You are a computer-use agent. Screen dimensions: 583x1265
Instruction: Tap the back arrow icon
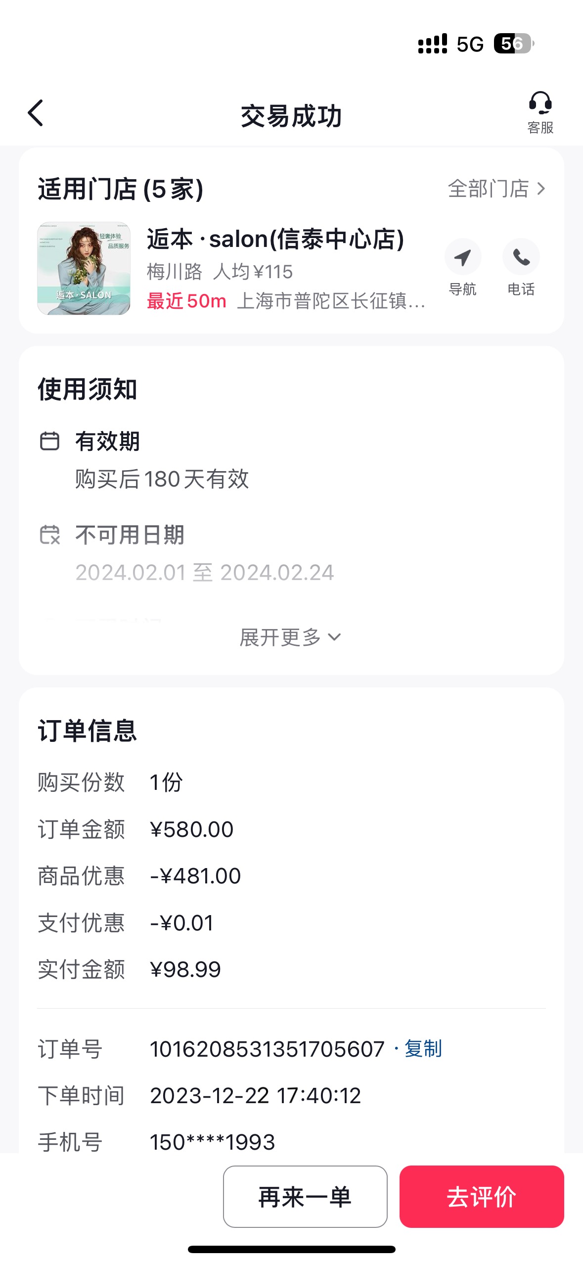(36, 113)
